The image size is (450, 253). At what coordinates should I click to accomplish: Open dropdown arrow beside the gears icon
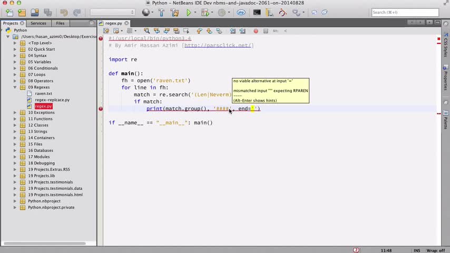(304, 12)
